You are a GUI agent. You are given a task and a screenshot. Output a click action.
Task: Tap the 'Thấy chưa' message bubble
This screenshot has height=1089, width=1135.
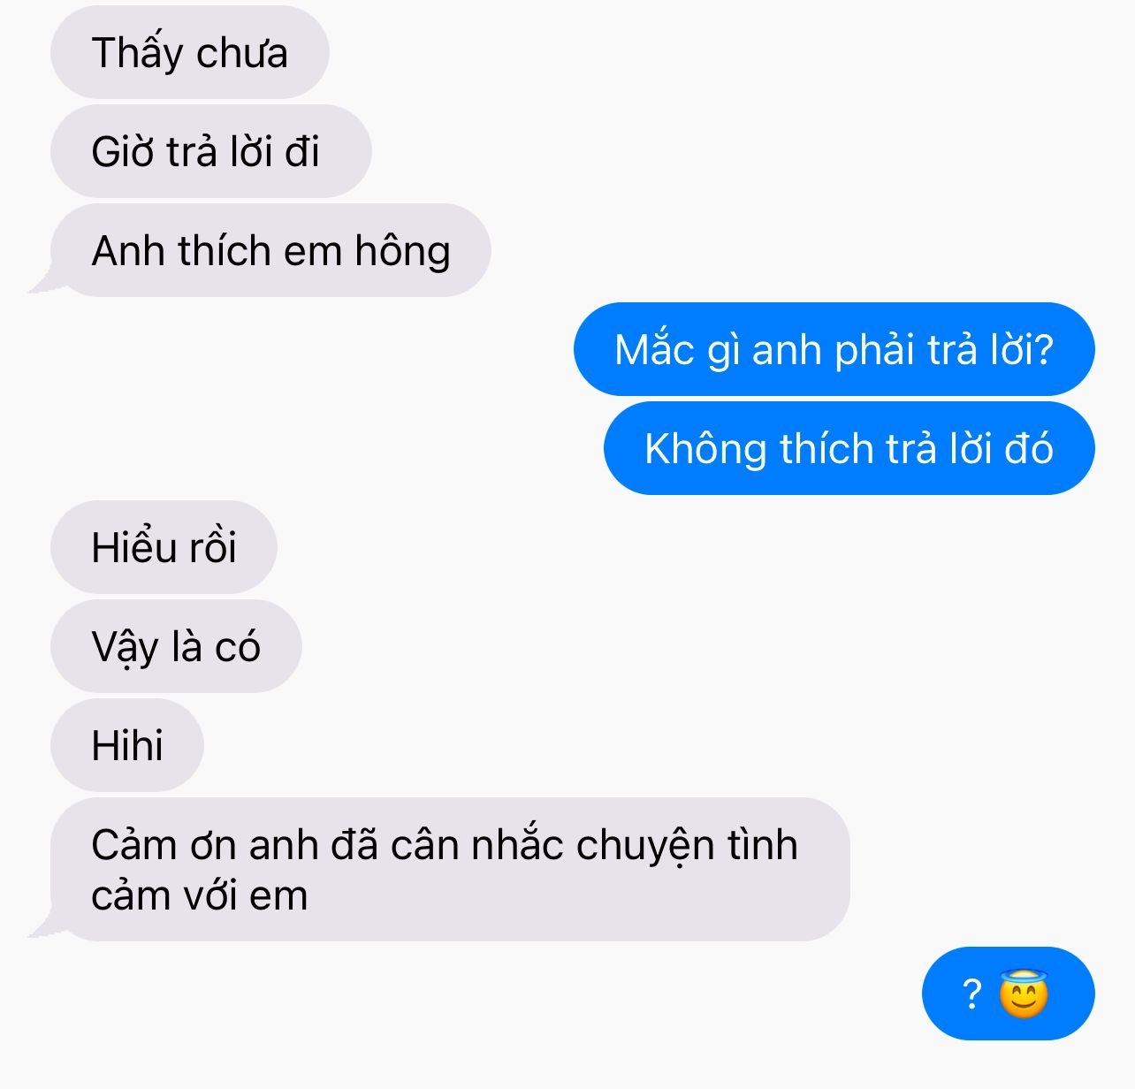[190, 52]
